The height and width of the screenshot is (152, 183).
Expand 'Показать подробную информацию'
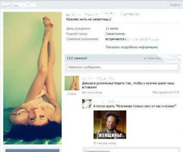tap(132, 47)
